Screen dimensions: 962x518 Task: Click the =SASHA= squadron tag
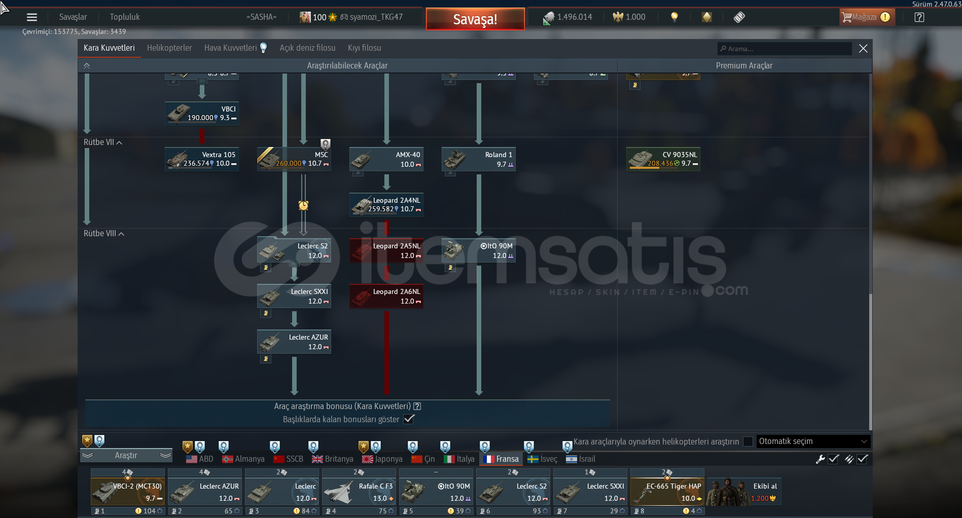(262, 17)
